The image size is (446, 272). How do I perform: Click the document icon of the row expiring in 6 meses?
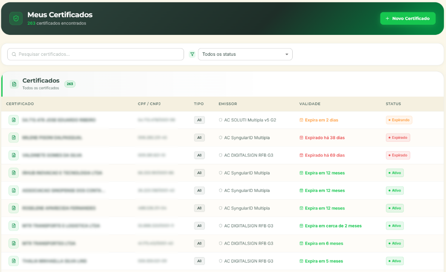click(x=14, y=243)
